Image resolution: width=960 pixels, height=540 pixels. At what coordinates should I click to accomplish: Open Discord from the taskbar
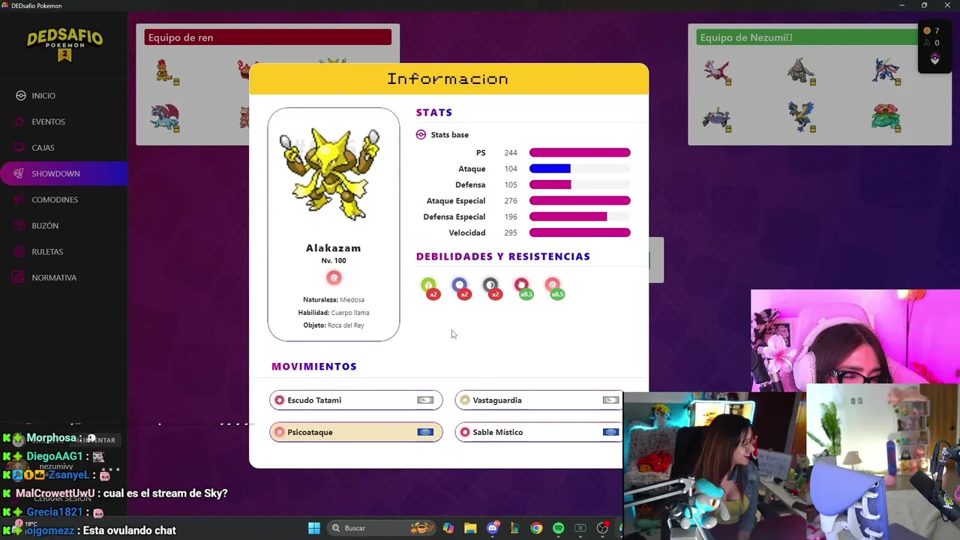pyautogui.click(x=493, y=528)
